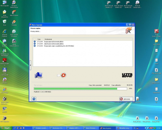This screenshot has height=130, width=162.
Task: Click the green checkmark tray icon
Action: pyautogui.click(x=155, y=128)
